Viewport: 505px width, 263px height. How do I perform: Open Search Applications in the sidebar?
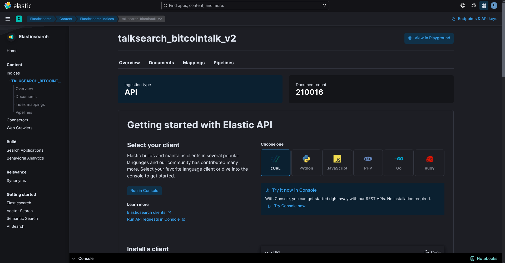25,150
